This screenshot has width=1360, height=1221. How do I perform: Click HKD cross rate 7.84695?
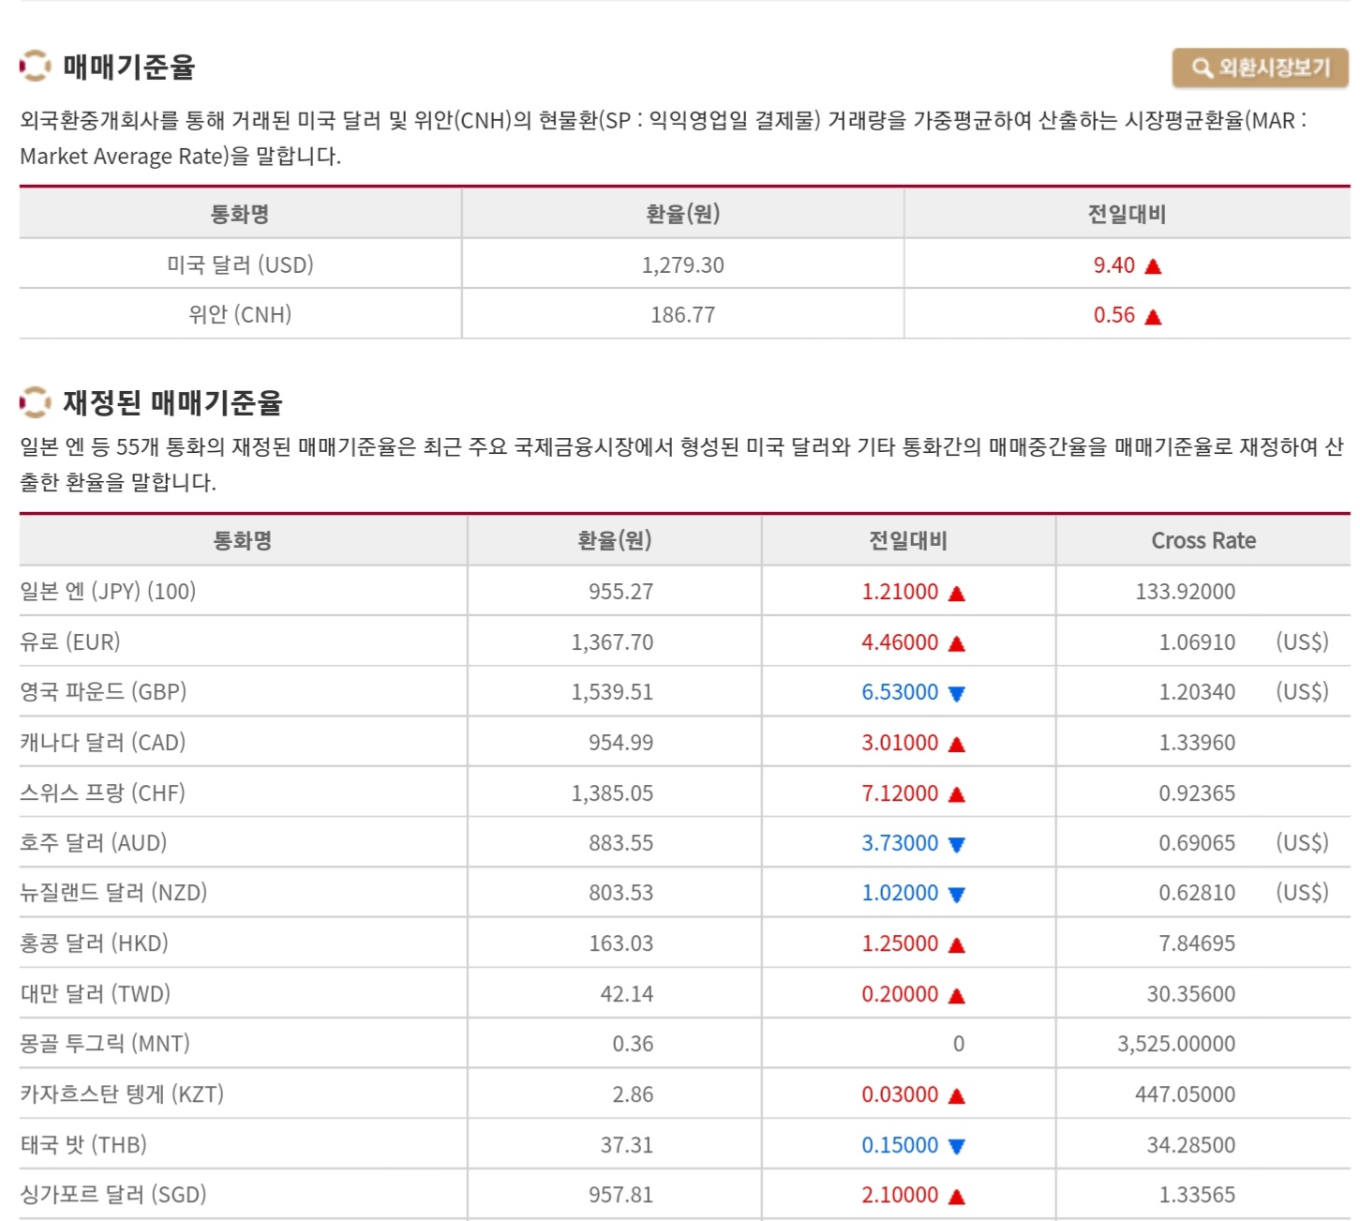pyautogui.click(x=1197, y=943)
